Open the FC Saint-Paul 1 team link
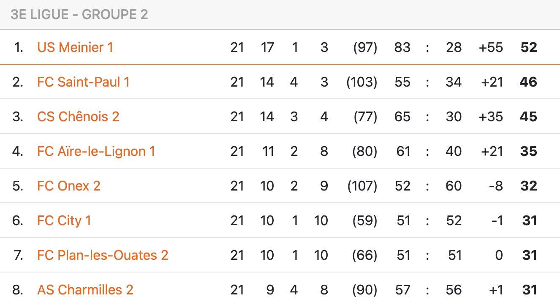560x305 pixels. 83,82
